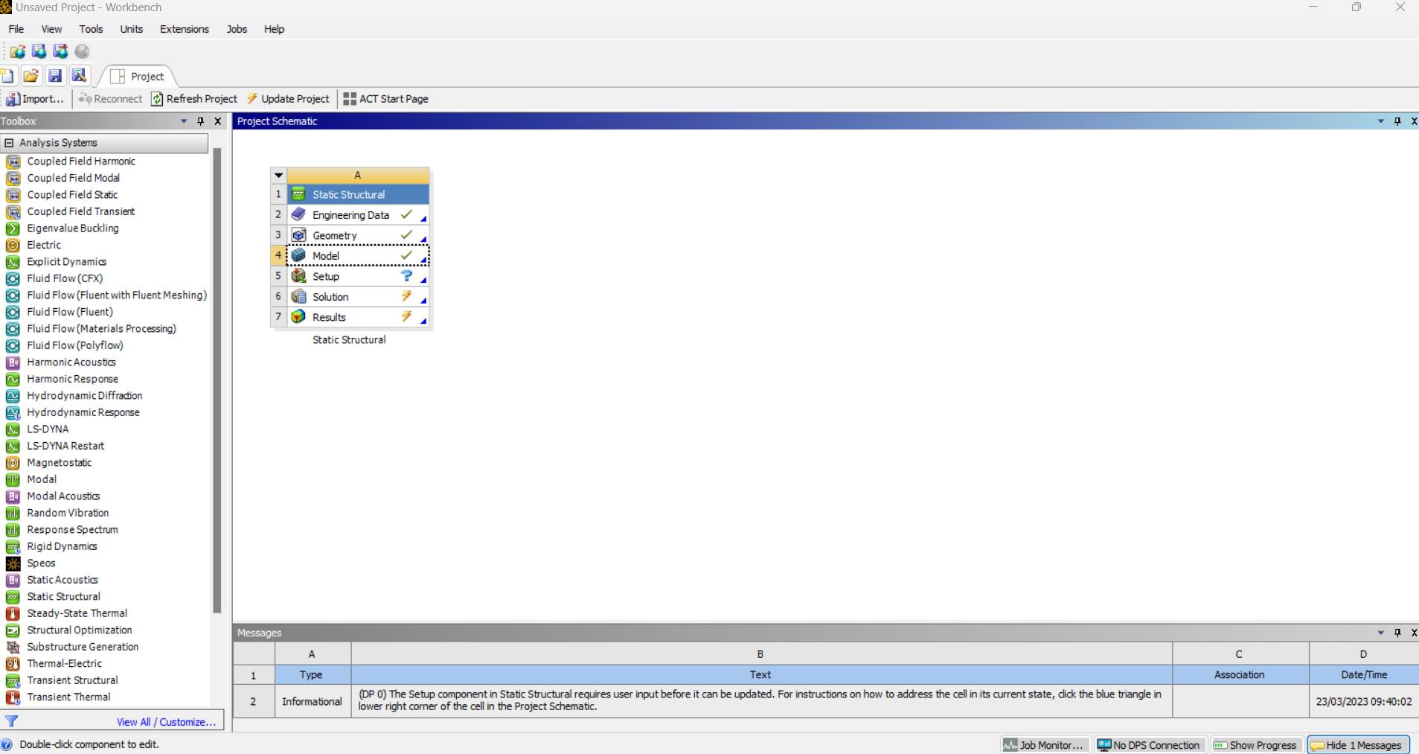Click the Fluid Flow (CFX) icon
The height and width of the screenshot is (754, 1419).
click(x=13, y=278)
